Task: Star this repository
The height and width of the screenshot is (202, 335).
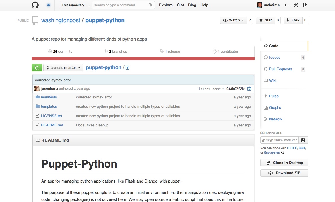Action: tap(265, 20)
